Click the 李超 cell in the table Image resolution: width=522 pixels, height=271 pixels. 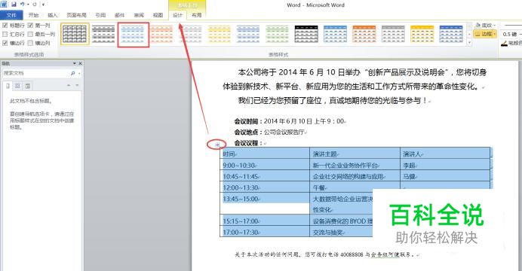click(445, 165)
